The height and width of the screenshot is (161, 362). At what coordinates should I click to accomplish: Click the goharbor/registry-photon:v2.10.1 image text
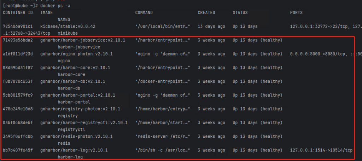pyautogui.click(x=80, y=109)
